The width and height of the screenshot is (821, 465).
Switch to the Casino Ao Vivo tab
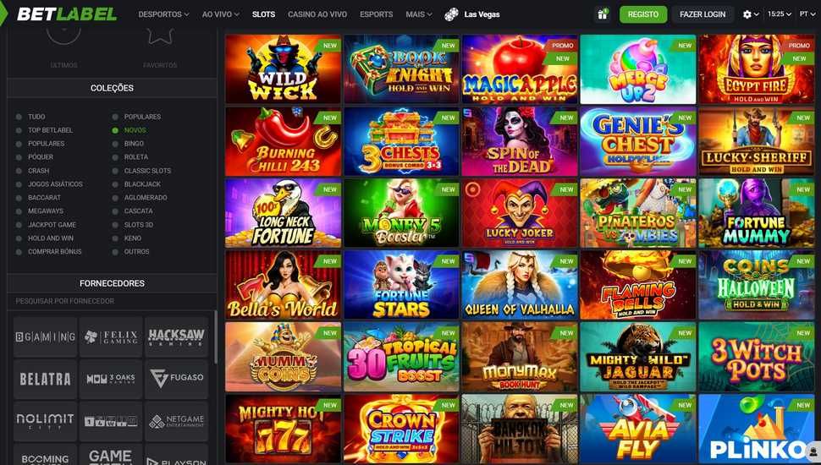(x=317, y=14)
